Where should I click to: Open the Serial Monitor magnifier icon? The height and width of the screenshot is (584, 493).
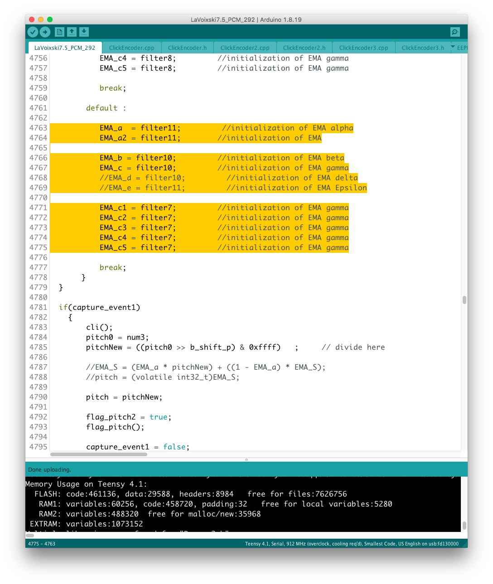pos(455,32)
